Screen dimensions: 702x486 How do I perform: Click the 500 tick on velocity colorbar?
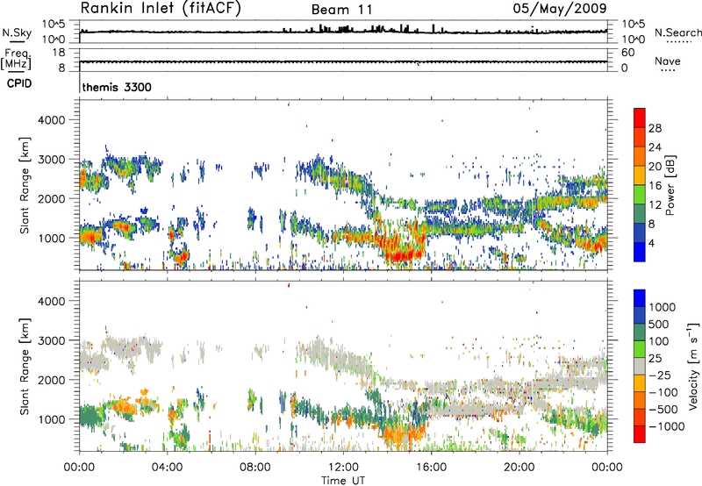(x=659, y=325)
